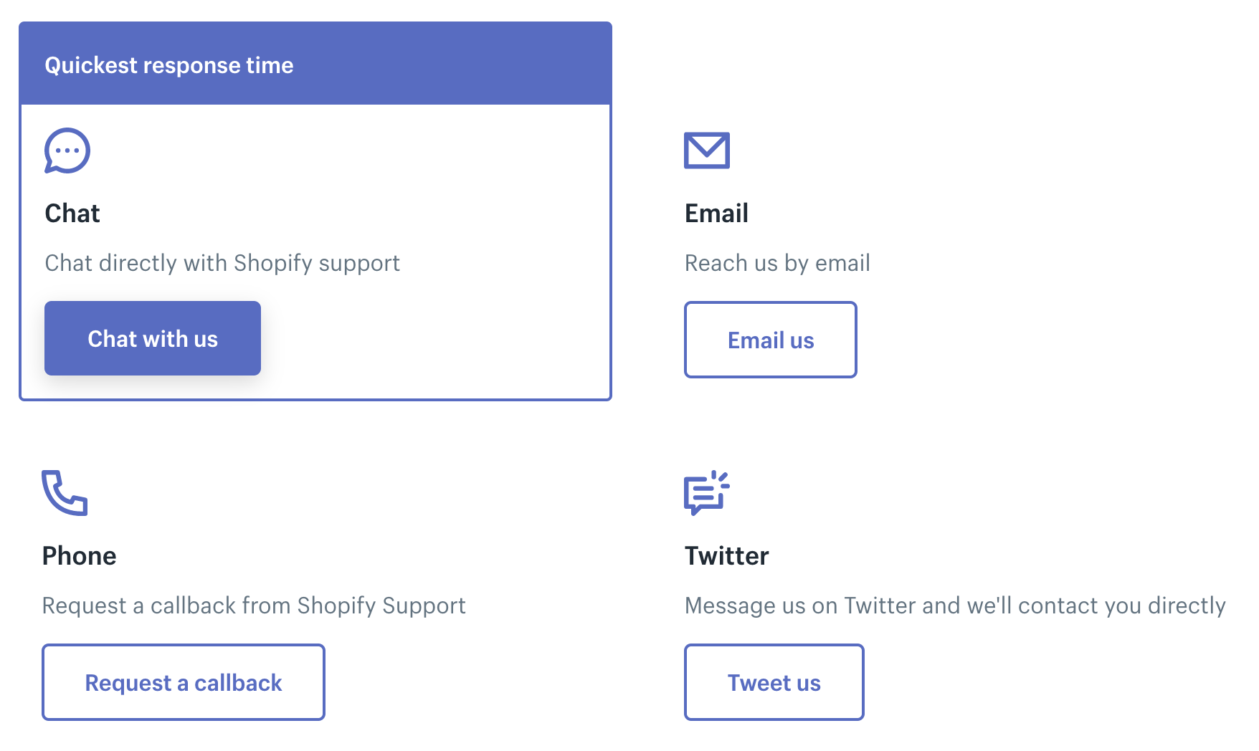The width and height of the screenshot is (1259, 751).
Task: Click the blank white area inside the Chat card
Action: [x=445, y=337]
